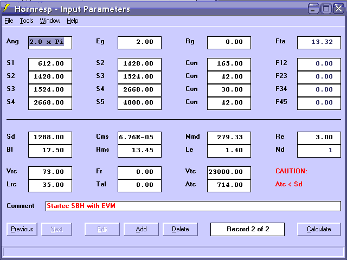The height and width of the screenshot is (260, 347).
Task: Open the File menu
Action: (9, 21)
